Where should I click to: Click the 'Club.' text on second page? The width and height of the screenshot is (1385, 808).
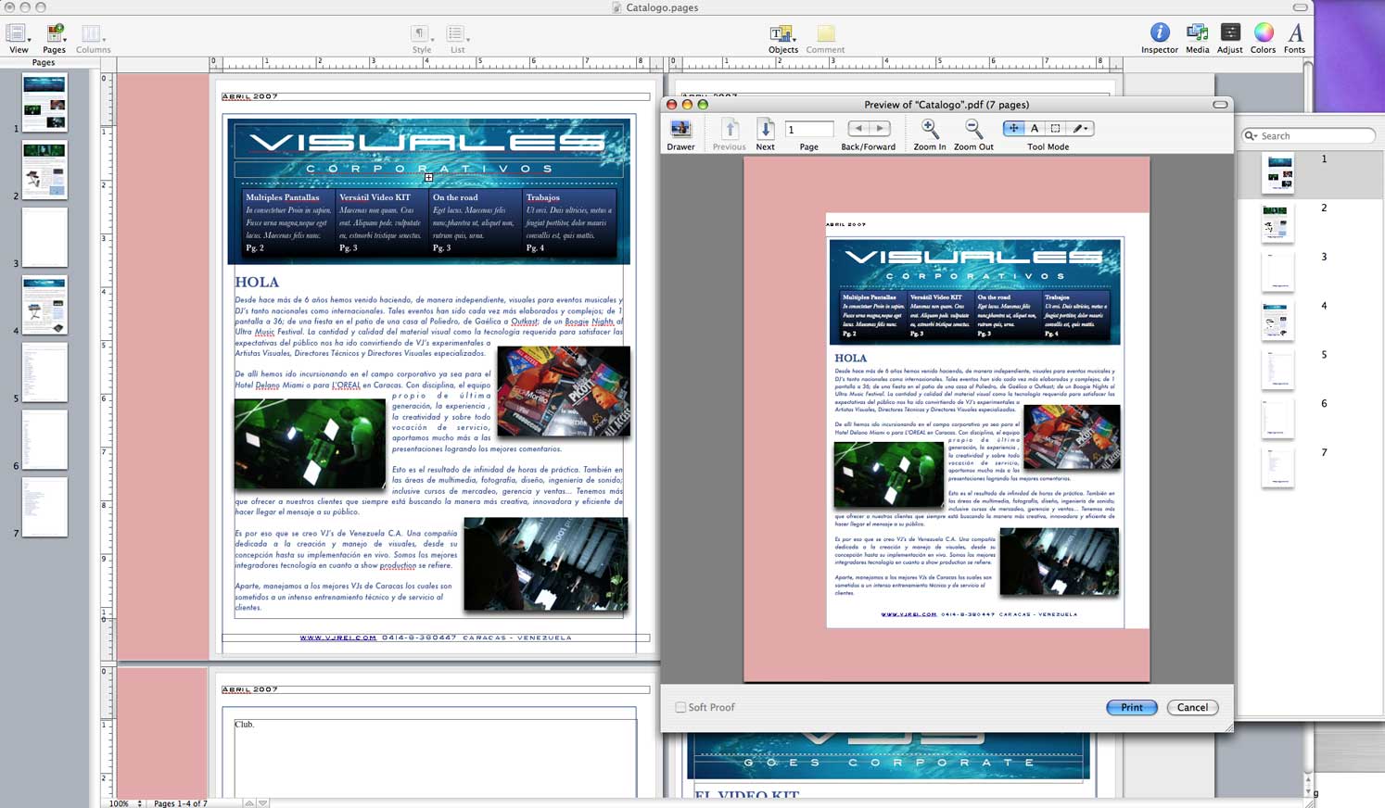click(244, 725)
